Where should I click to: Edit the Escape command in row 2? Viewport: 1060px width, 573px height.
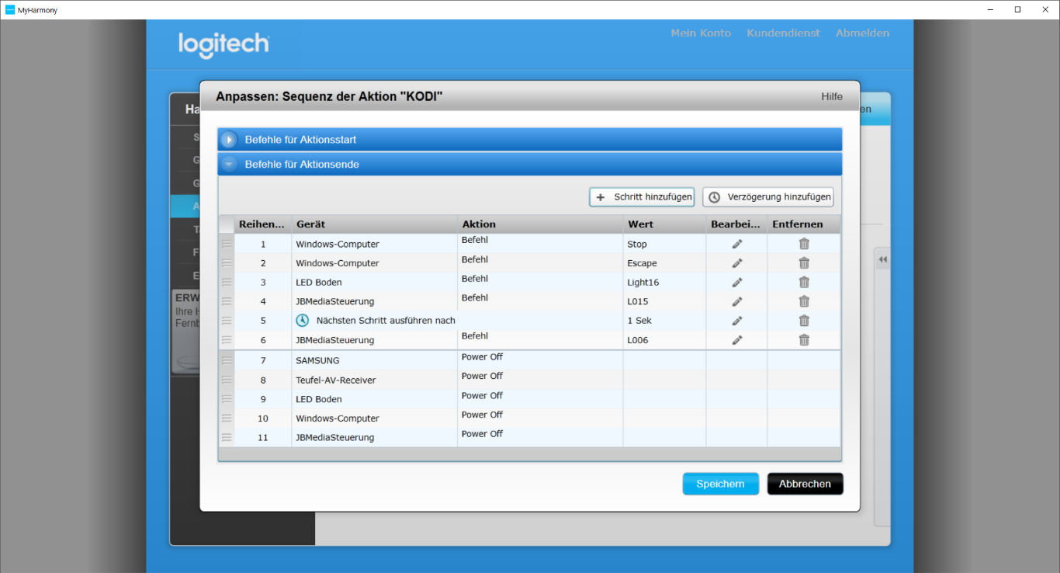pyautogui.click(x=737, y=263)
